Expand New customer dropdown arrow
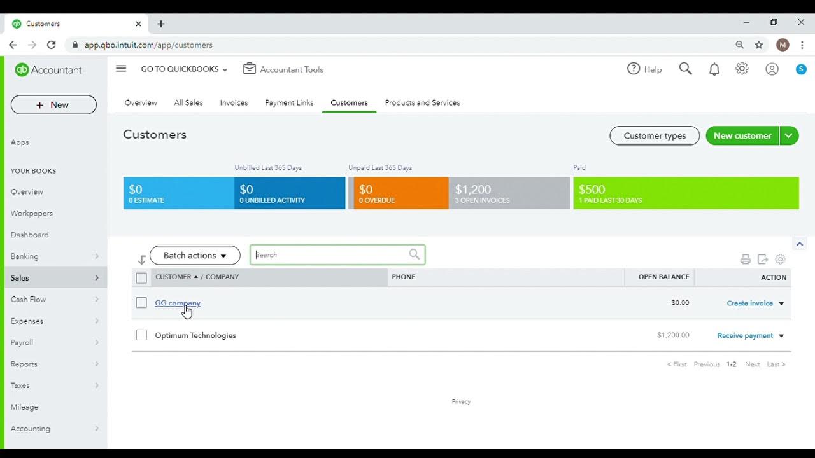Viewport: 815px width, 458px height. (x=789, y=135)
